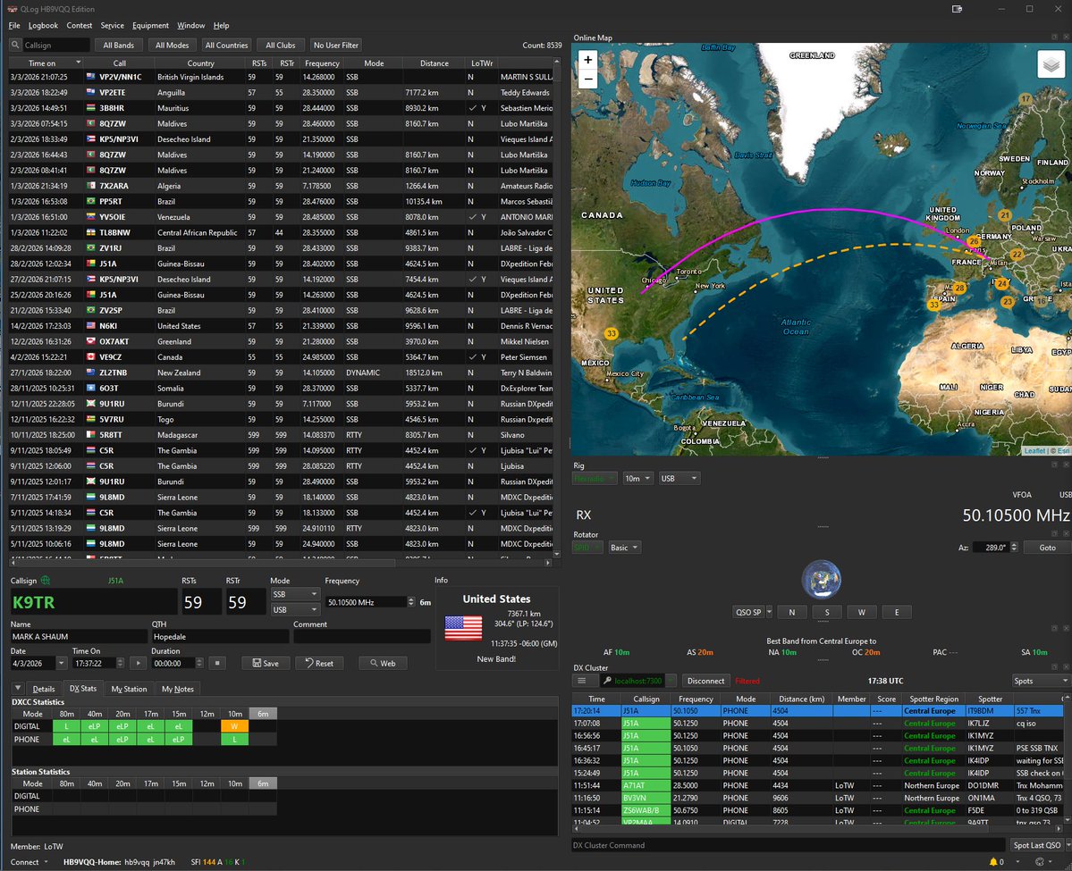Click the cluster 21 marker above Germany
Screen dimensions: 1072x871
[1004, 214]
